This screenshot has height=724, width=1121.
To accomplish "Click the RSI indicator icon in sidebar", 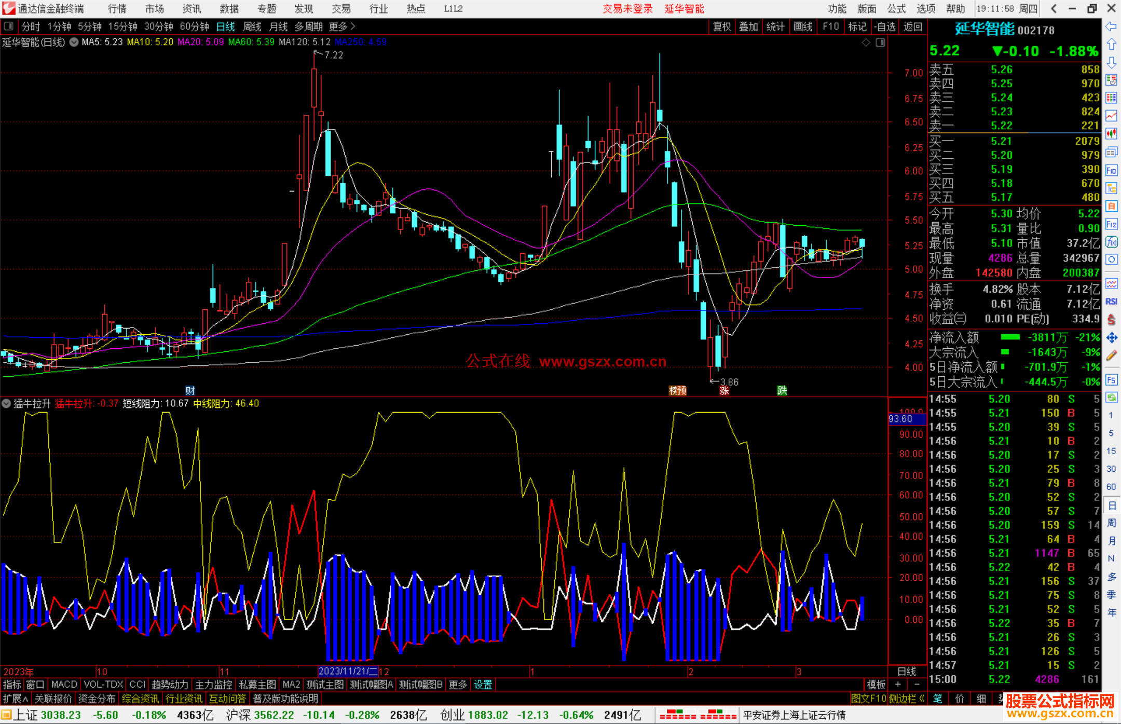I will point(1111,302).
